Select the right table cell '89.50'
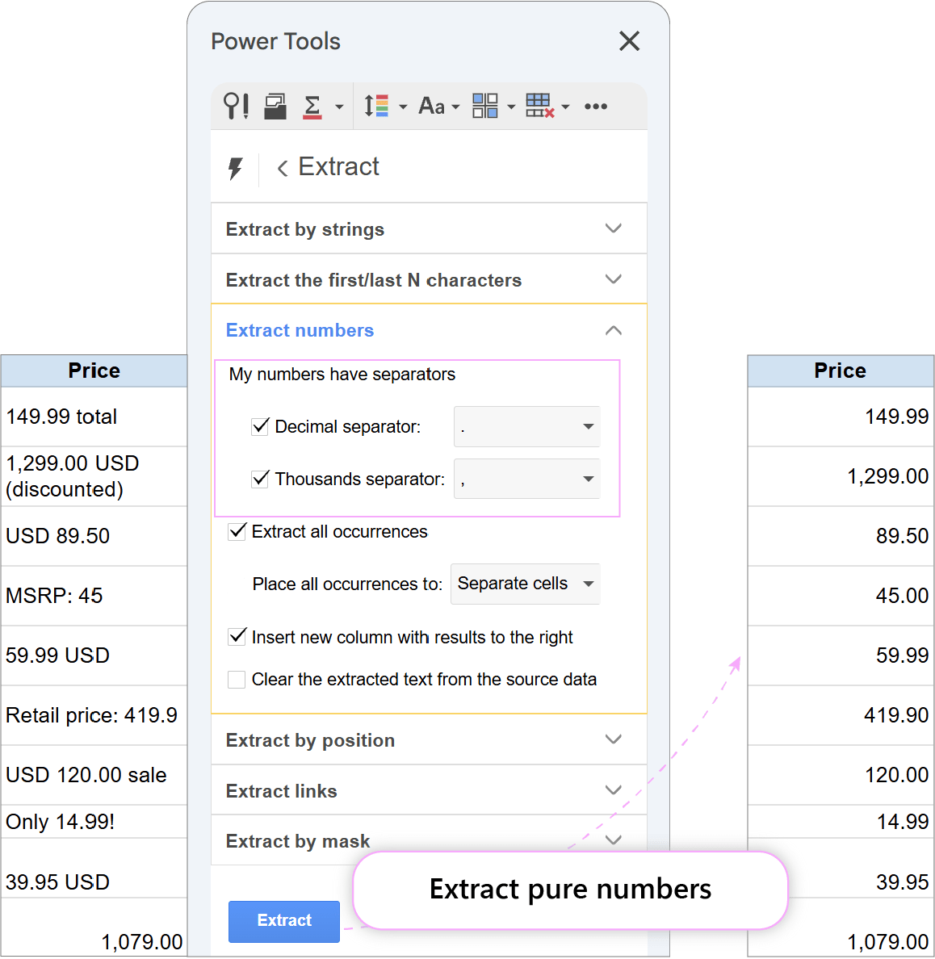Viewport: 935px width, 959px height. 841,536
